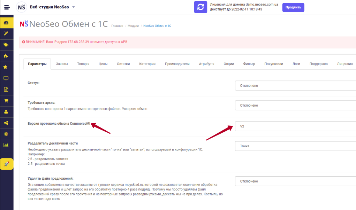This screenshot has width=356, height=210.
Task: Open the document sidebar icon
Action: (x=6, y=90)
